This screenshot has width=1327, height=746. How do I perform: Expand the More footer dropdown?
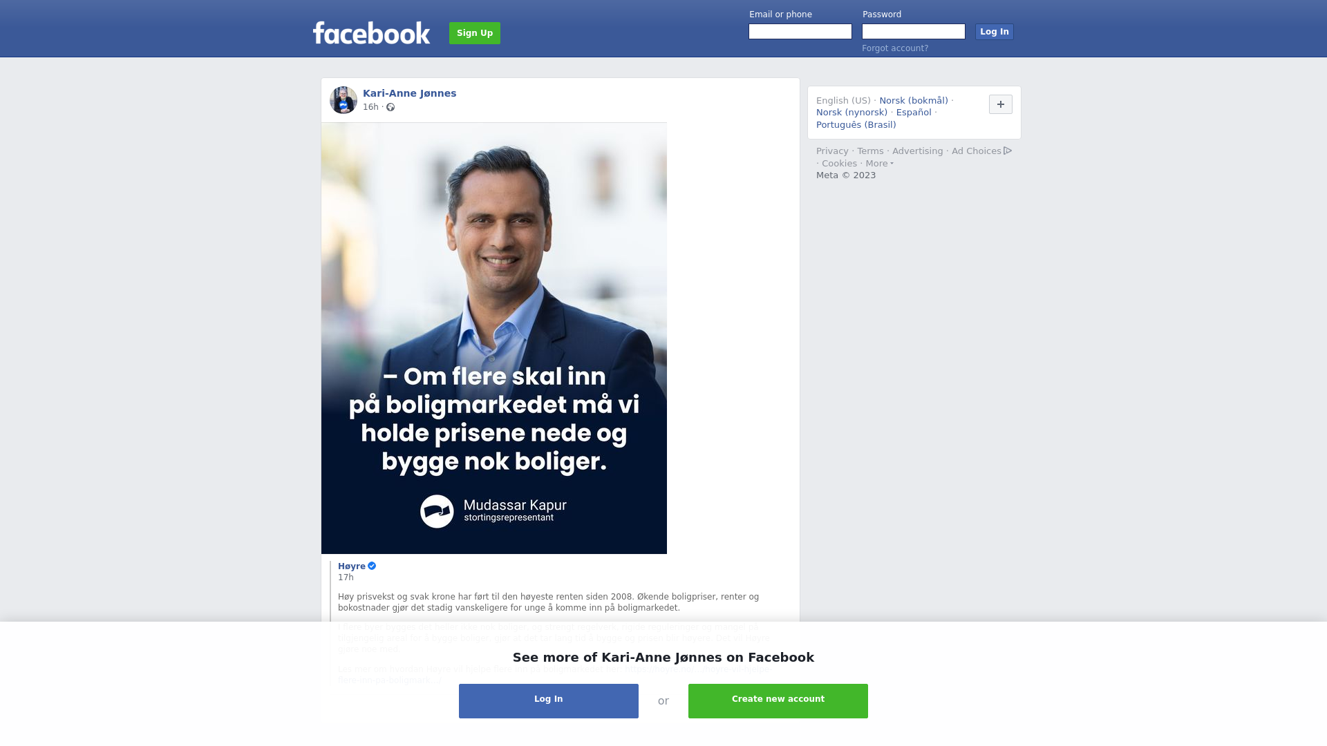(879, 164)
